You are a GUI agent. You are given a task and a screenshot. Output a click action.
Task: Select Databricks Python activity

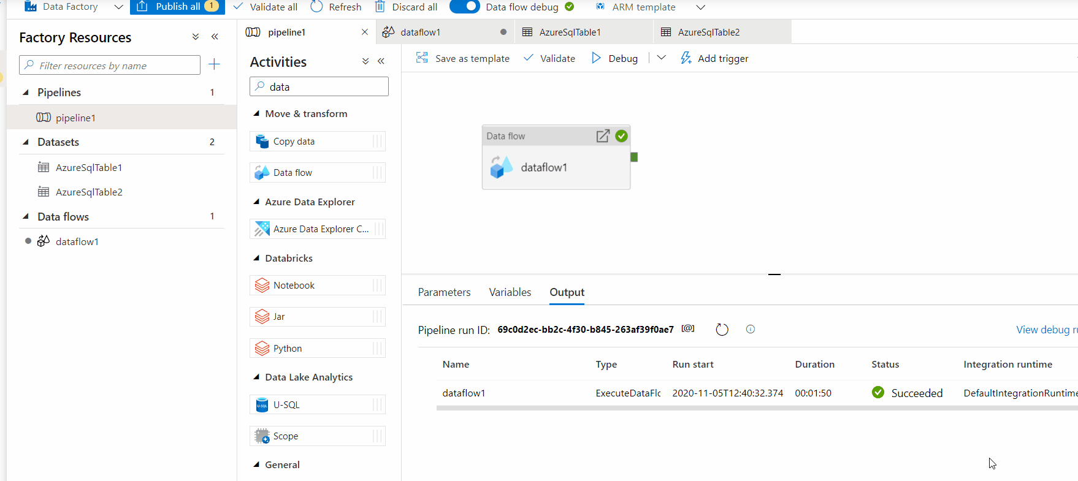pos(318,349)
